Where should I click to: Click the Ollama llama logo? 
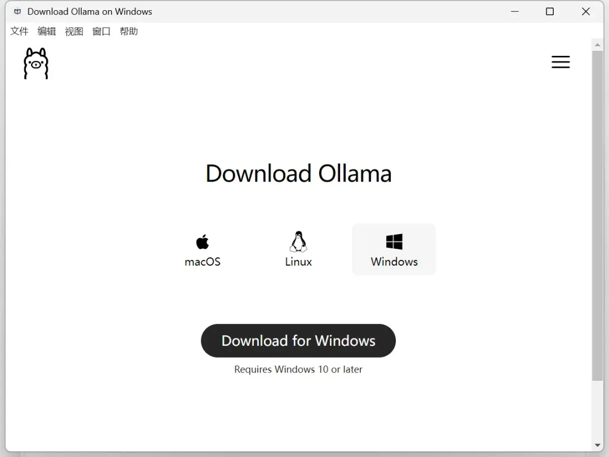[36, 63]
